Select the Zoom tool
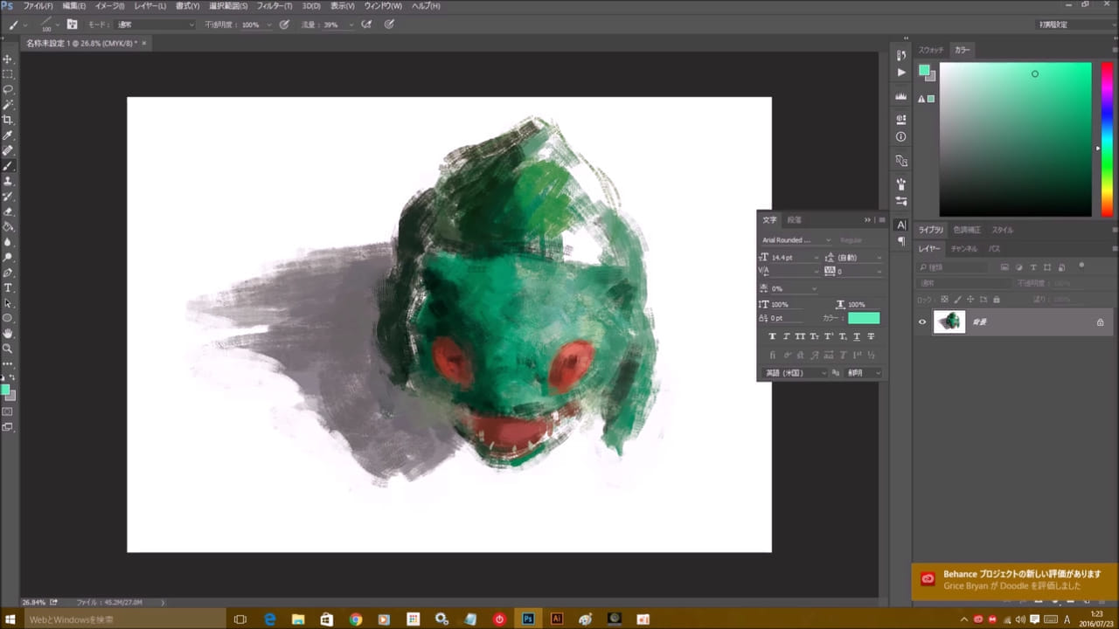 point(8,349)
